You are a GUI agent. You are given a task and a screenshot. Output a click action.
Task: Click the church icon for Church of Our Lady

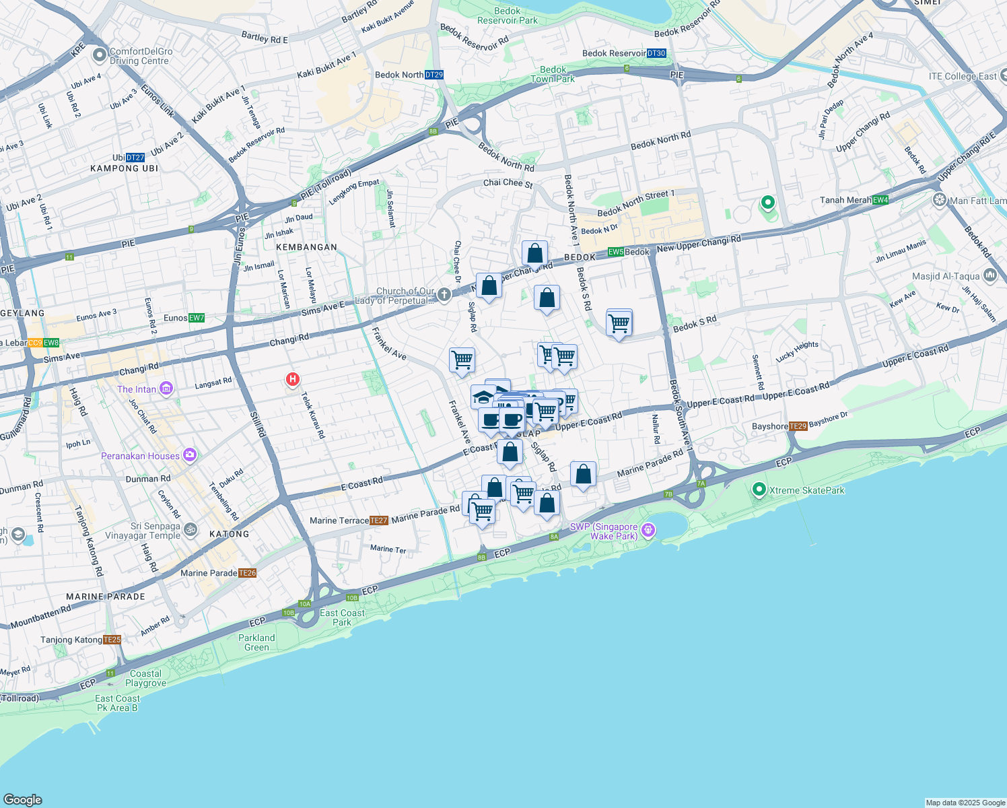tap(444, 294)
